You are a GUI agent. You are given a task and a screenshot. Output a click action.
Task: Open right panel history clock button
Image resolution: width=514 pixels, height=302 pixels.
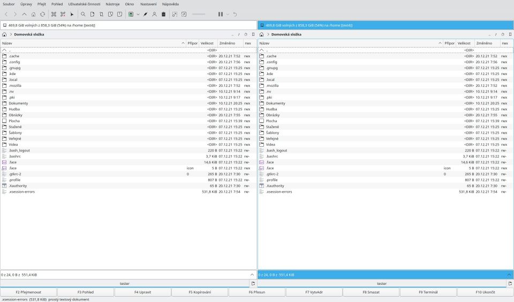tap(503, 34)
